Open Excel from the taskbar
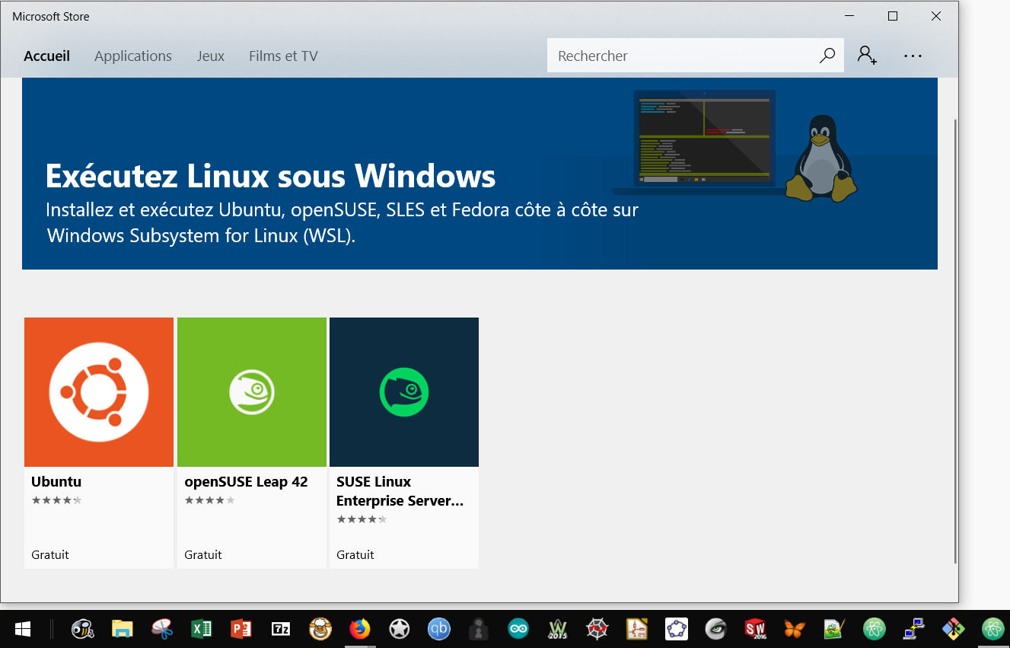The image size is (1010, 648). (x=201, y=629)
